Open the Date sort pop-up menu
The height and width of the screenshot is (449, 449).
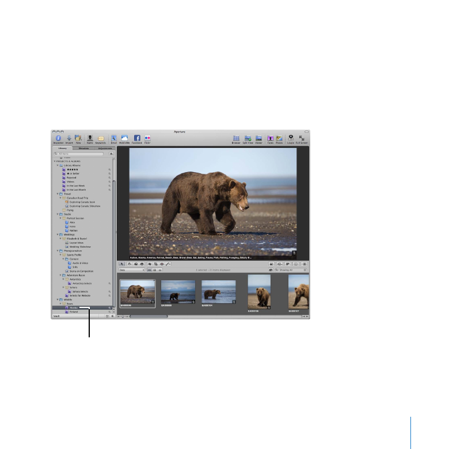(x=132, y=270)
